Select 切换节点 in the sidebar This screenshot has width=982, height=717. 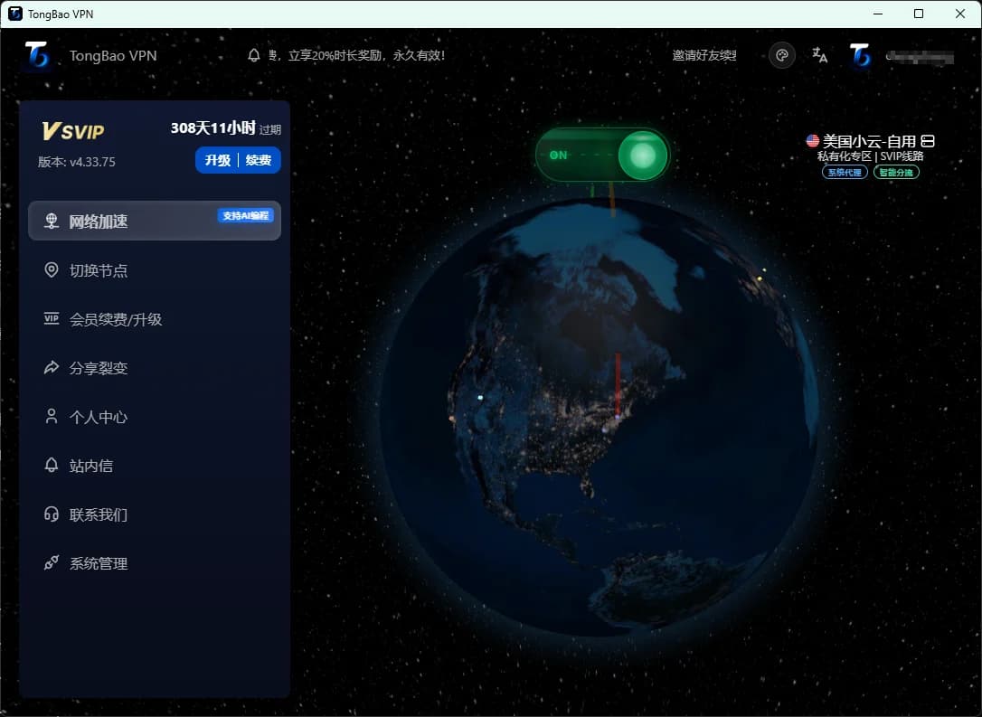(x=99, y=270)
